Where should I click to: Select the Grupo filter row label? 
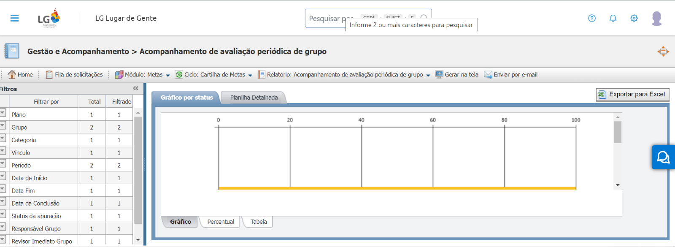click(19, 128)
